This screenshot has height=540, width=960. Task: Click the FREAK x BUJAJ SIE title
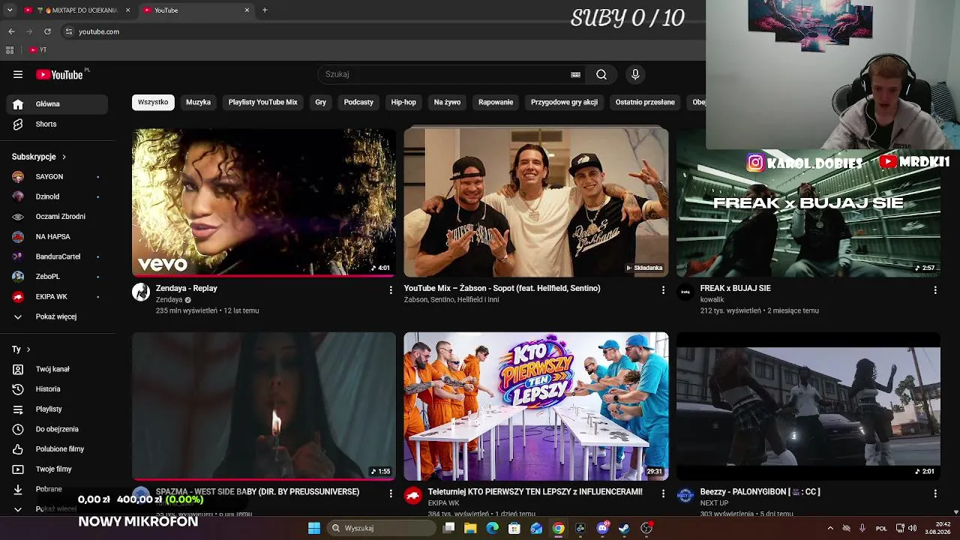click(736, 288)
